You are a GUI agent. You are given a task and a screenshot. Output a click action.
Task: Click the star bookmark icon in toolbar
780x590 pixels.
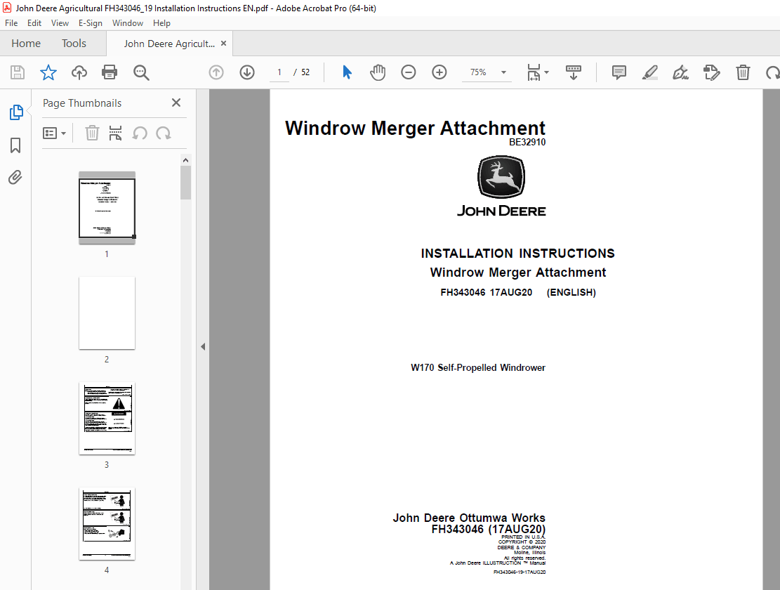48,72
